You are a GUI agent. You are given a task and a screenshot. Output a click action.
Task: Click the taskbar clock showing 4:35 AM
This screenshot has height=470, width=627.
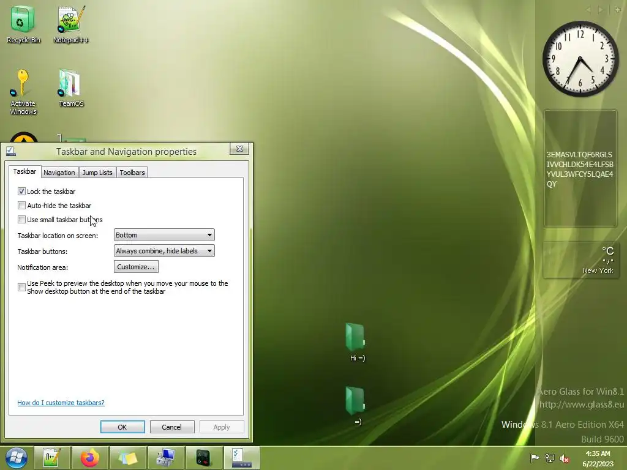(x=598, y=458)
